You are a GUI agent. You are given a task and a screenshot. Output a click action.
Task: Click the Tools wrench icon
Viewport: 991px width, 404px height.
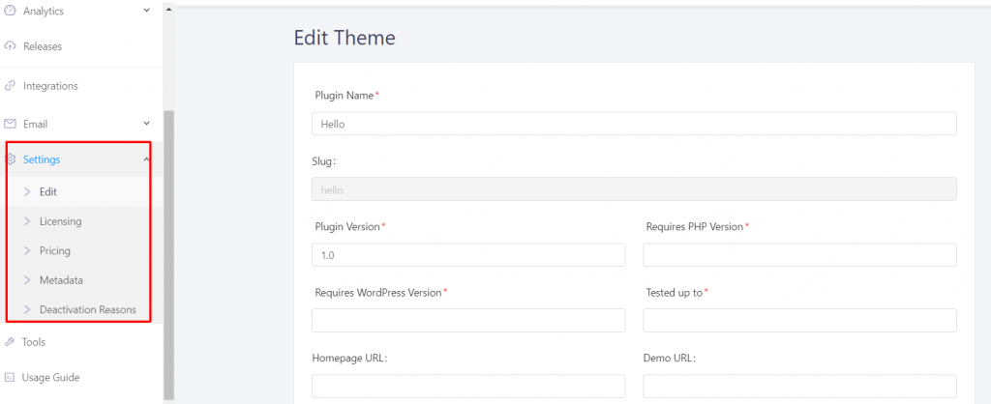(10, 342)
